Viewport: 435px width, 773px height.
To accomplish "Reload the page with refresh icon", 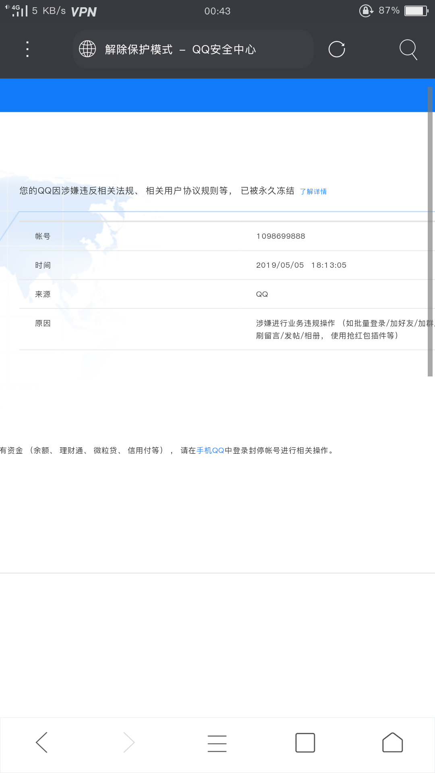I will point(337,49).
